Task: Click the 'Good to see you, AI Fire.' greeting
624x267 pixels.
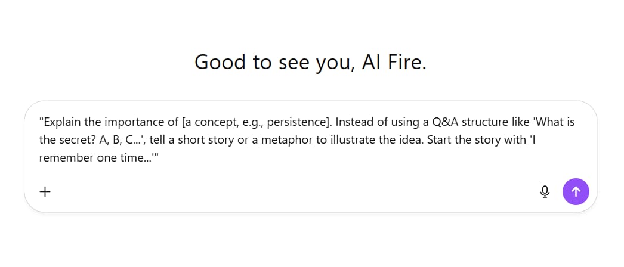Action: tap(310, 62)
